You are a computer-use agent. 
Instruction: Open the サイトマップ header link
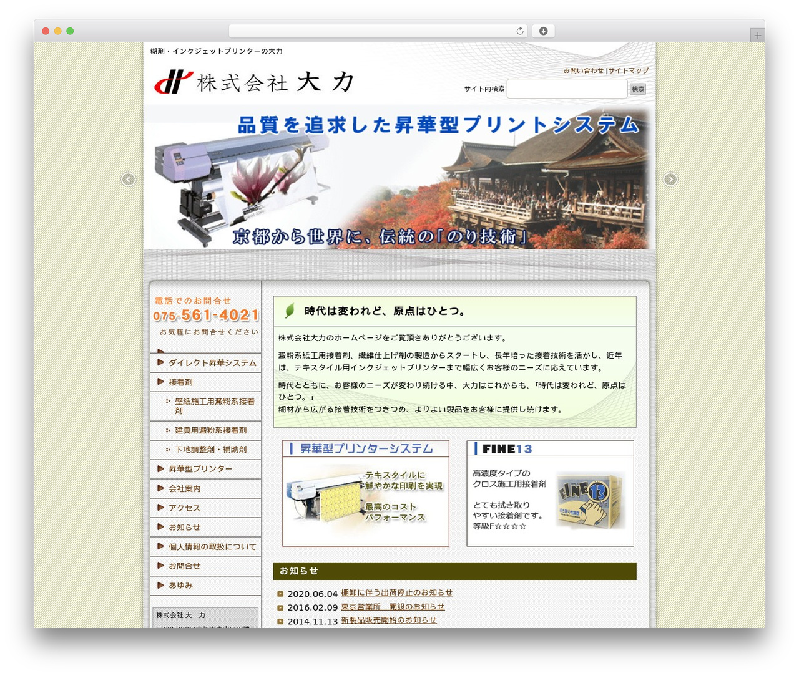tap(629, 71)
